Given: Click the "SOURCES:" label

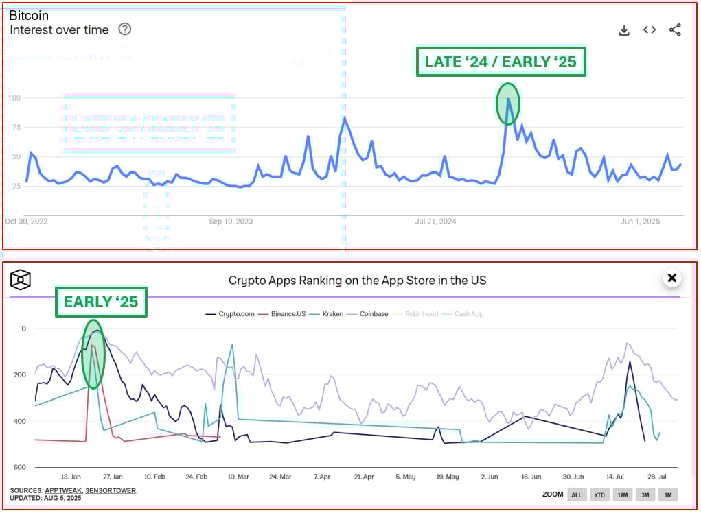Looking at the screenshot, I should click(26, 490).
